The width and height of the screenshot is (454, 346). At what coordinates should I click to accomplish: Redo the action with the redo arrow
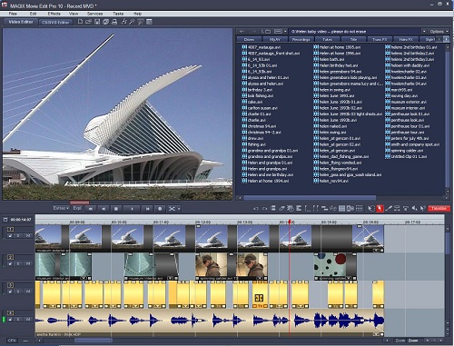(x=264, y=209)
